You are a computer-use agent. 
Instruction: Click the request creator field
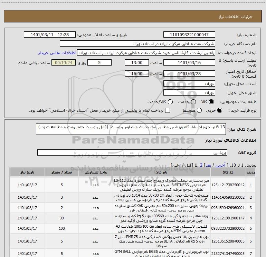(146, 52)
